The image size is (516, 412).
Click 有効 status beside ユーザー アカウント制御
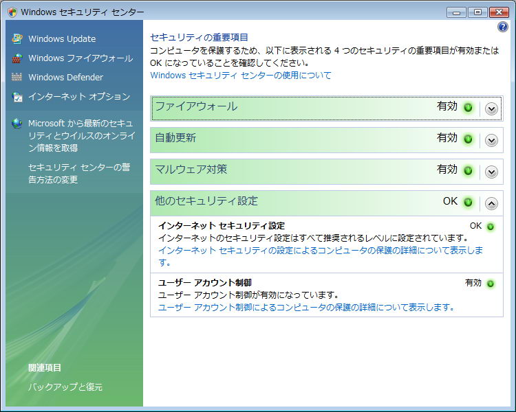point(473,283)
